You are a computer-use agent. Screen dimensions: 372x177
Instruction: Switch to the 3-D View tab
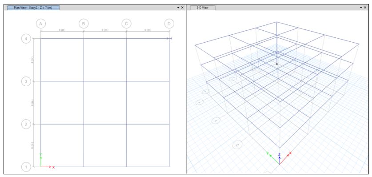pos(202,8)
